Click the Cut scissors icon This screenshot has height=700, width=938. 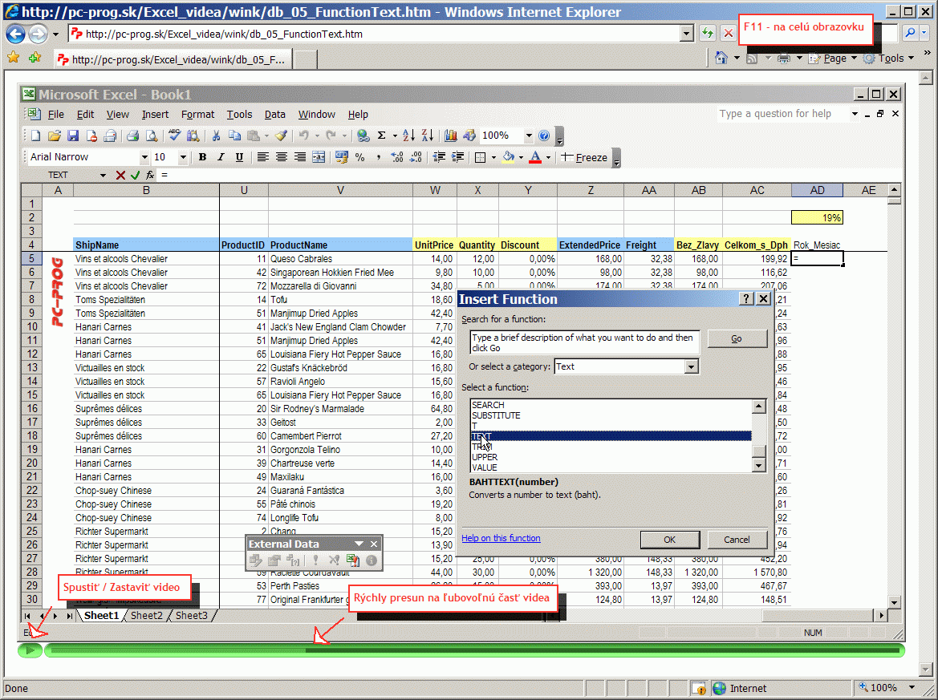[x=216, y=136]
